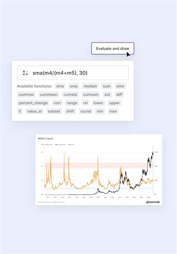Insert the rsi function chip

86,103
